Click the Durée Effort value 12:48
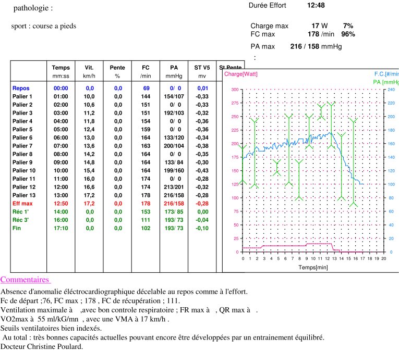The height and width of the screenshot is (352, 399). (316, 5)
